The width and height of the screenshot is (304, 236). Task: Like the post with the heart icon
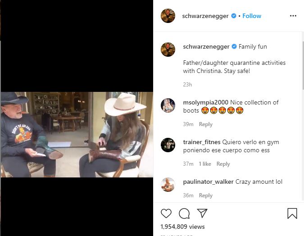(x=166, y=213)
